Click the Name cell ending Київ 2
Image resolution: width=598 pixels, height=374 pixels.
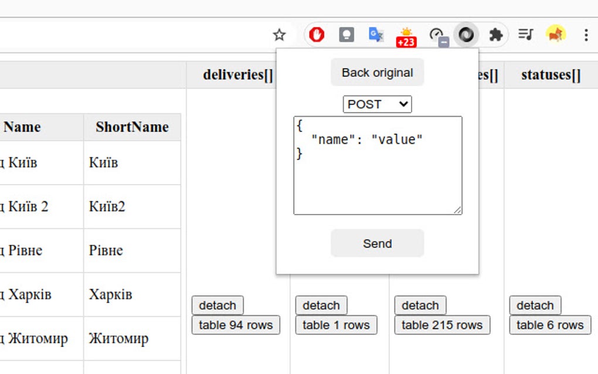coord(42,206)
